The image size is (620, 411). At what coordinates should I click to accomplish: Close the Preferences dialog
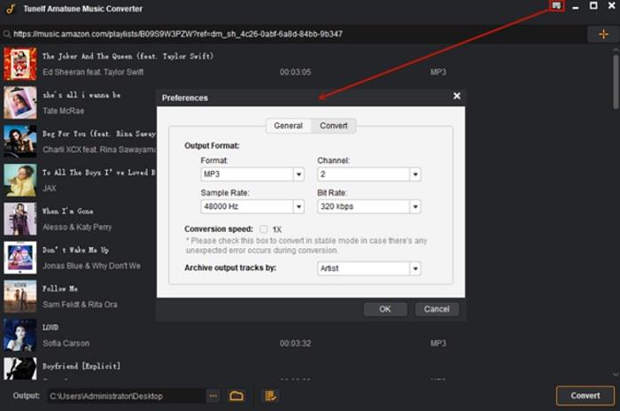click(457, 97)
